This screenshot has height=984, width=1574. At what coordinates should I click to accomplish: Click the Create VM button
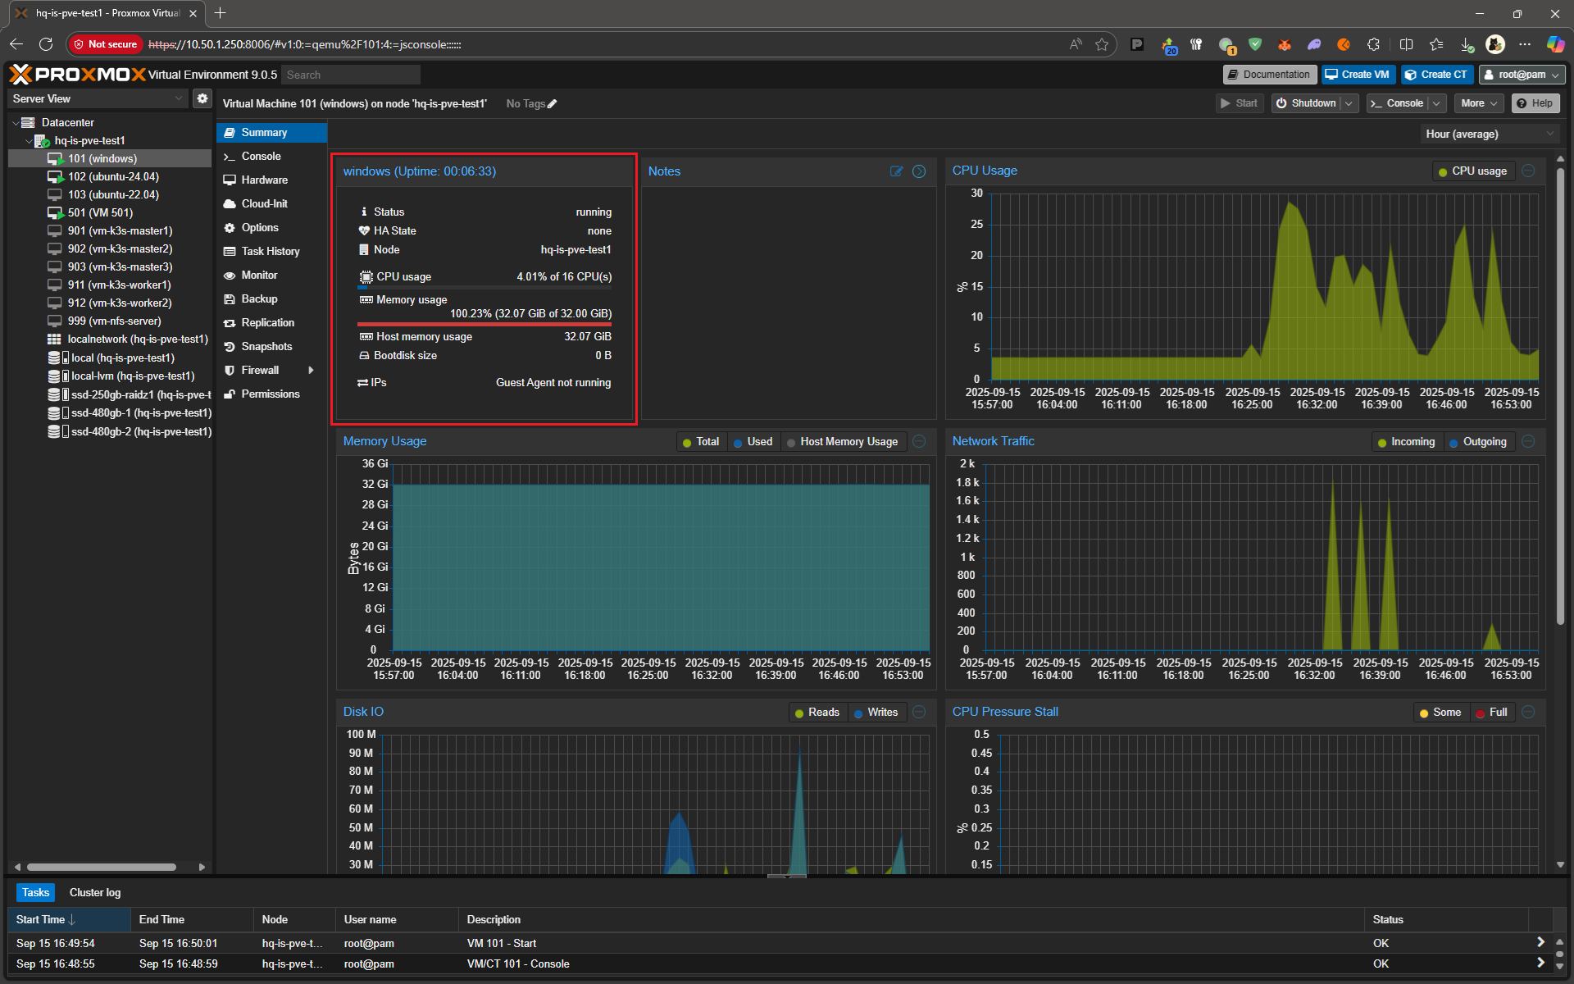(x=1358, y=75)
